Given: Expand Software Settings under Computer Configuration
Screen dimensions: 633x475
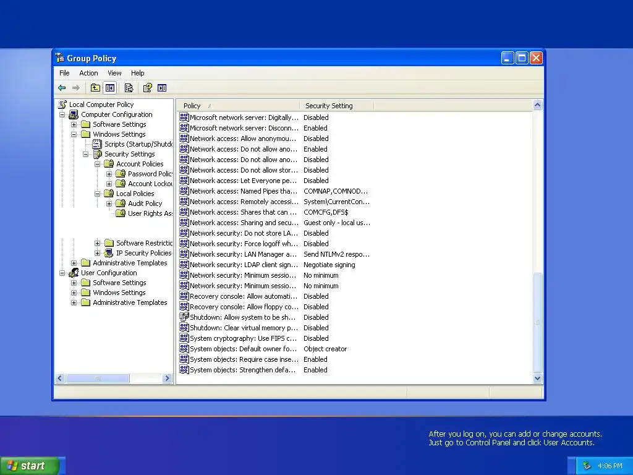Looking at the screenshot, I should 74,124.
